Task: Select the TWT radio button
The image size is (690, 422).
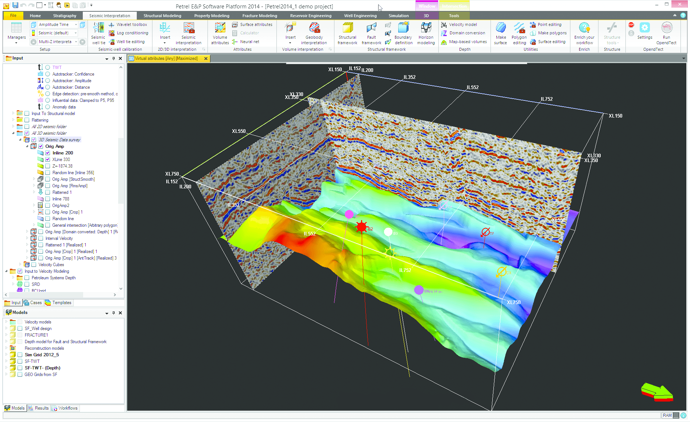Action: coord(47,68)
